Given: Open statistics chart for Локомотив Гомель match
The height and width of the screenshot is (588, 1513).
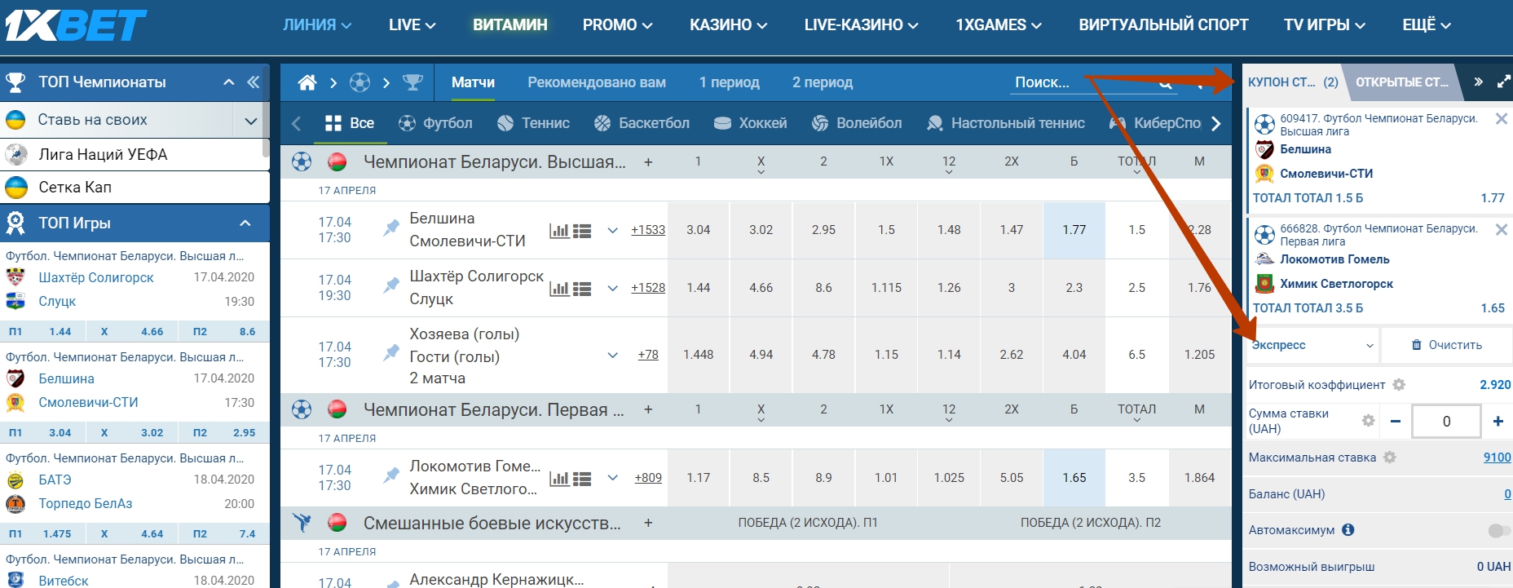Looking at the screenshot, I should (x=559, y=479).
